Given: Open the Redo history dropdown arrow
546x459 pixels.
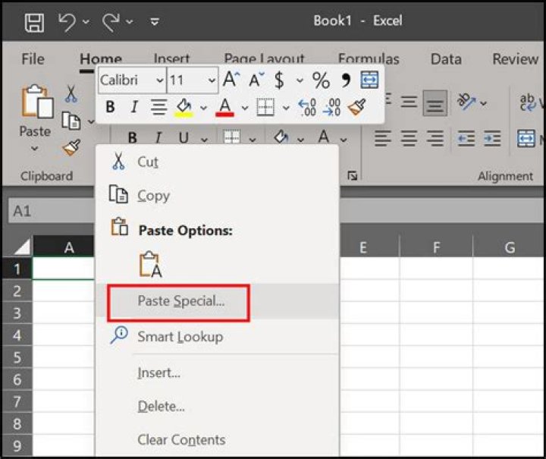Looking at the screenshot, I should pos(130,22).
